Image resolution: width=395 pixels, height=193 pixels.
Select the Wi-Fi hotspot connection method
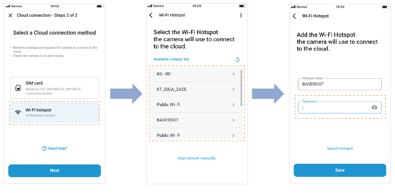point(55,113)
